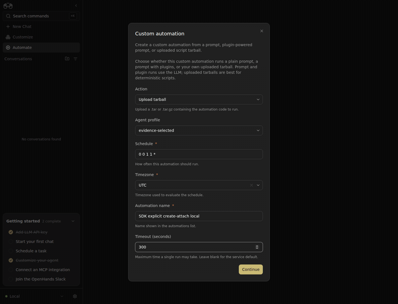398x304 pixels.
Task: Open the Action dropdown showing Upload tarball
Action: tap(199, 99)
